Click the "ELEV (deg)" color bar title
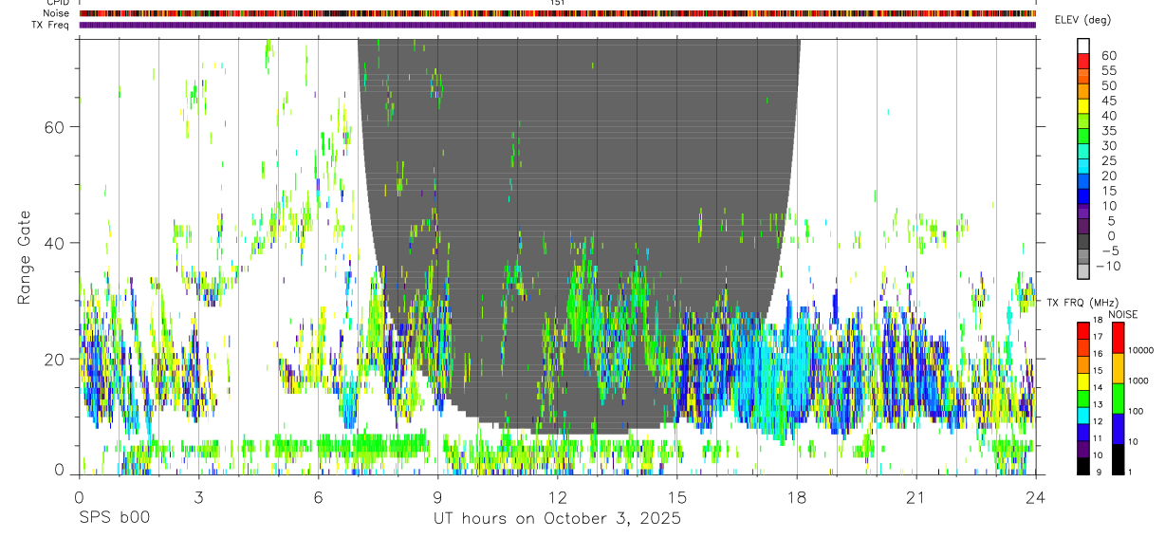 point(1083,20)
